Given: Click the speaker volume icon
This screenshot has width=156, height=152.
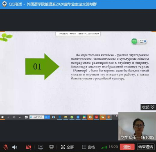Looking at the screenshot, I should click(x=15, y=147).
